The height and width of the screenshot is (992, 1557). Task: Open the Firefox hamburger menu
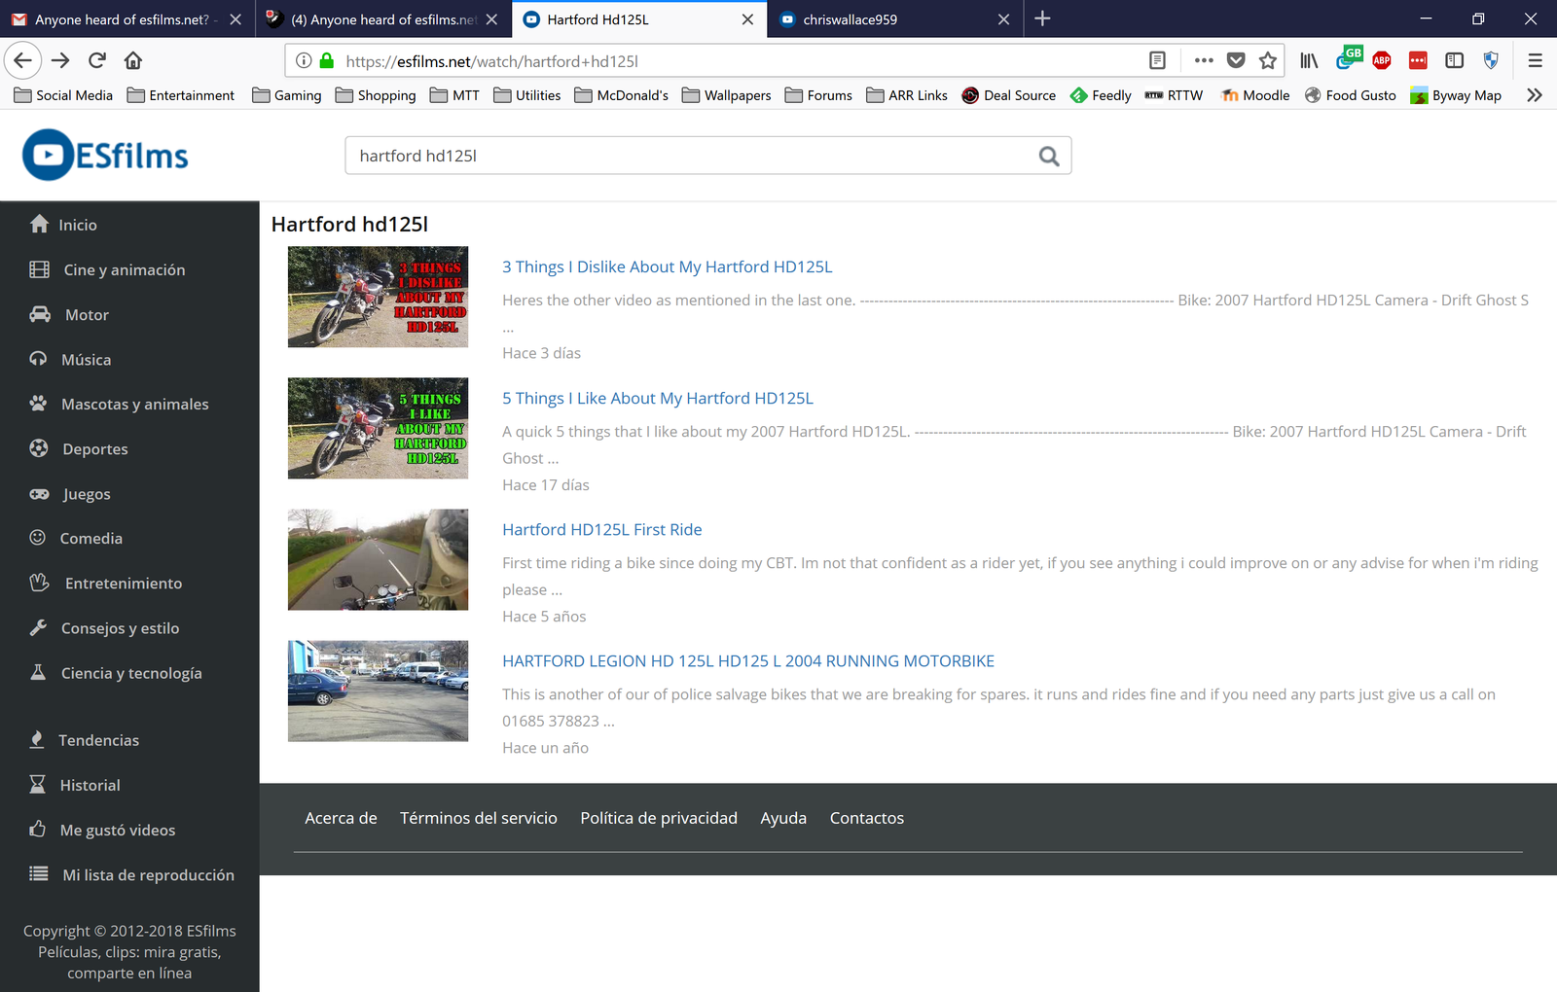click(1535, 60)
